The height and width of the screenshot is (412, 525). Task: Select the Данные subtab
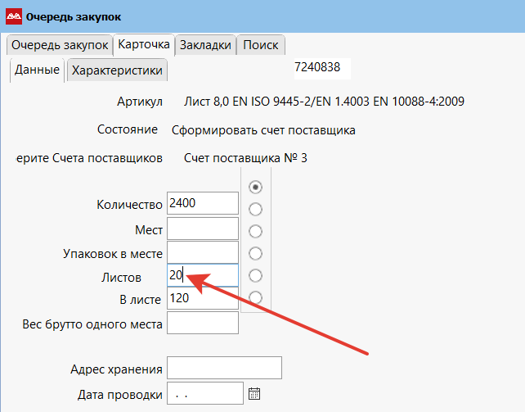[38, 70]
